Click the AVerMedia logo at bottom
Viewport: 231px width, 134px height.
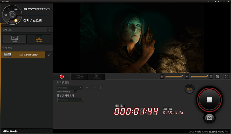click(10, 131)
